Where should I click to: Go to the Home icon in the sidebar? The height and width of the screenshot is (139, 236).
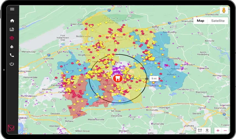click(12, 21)
